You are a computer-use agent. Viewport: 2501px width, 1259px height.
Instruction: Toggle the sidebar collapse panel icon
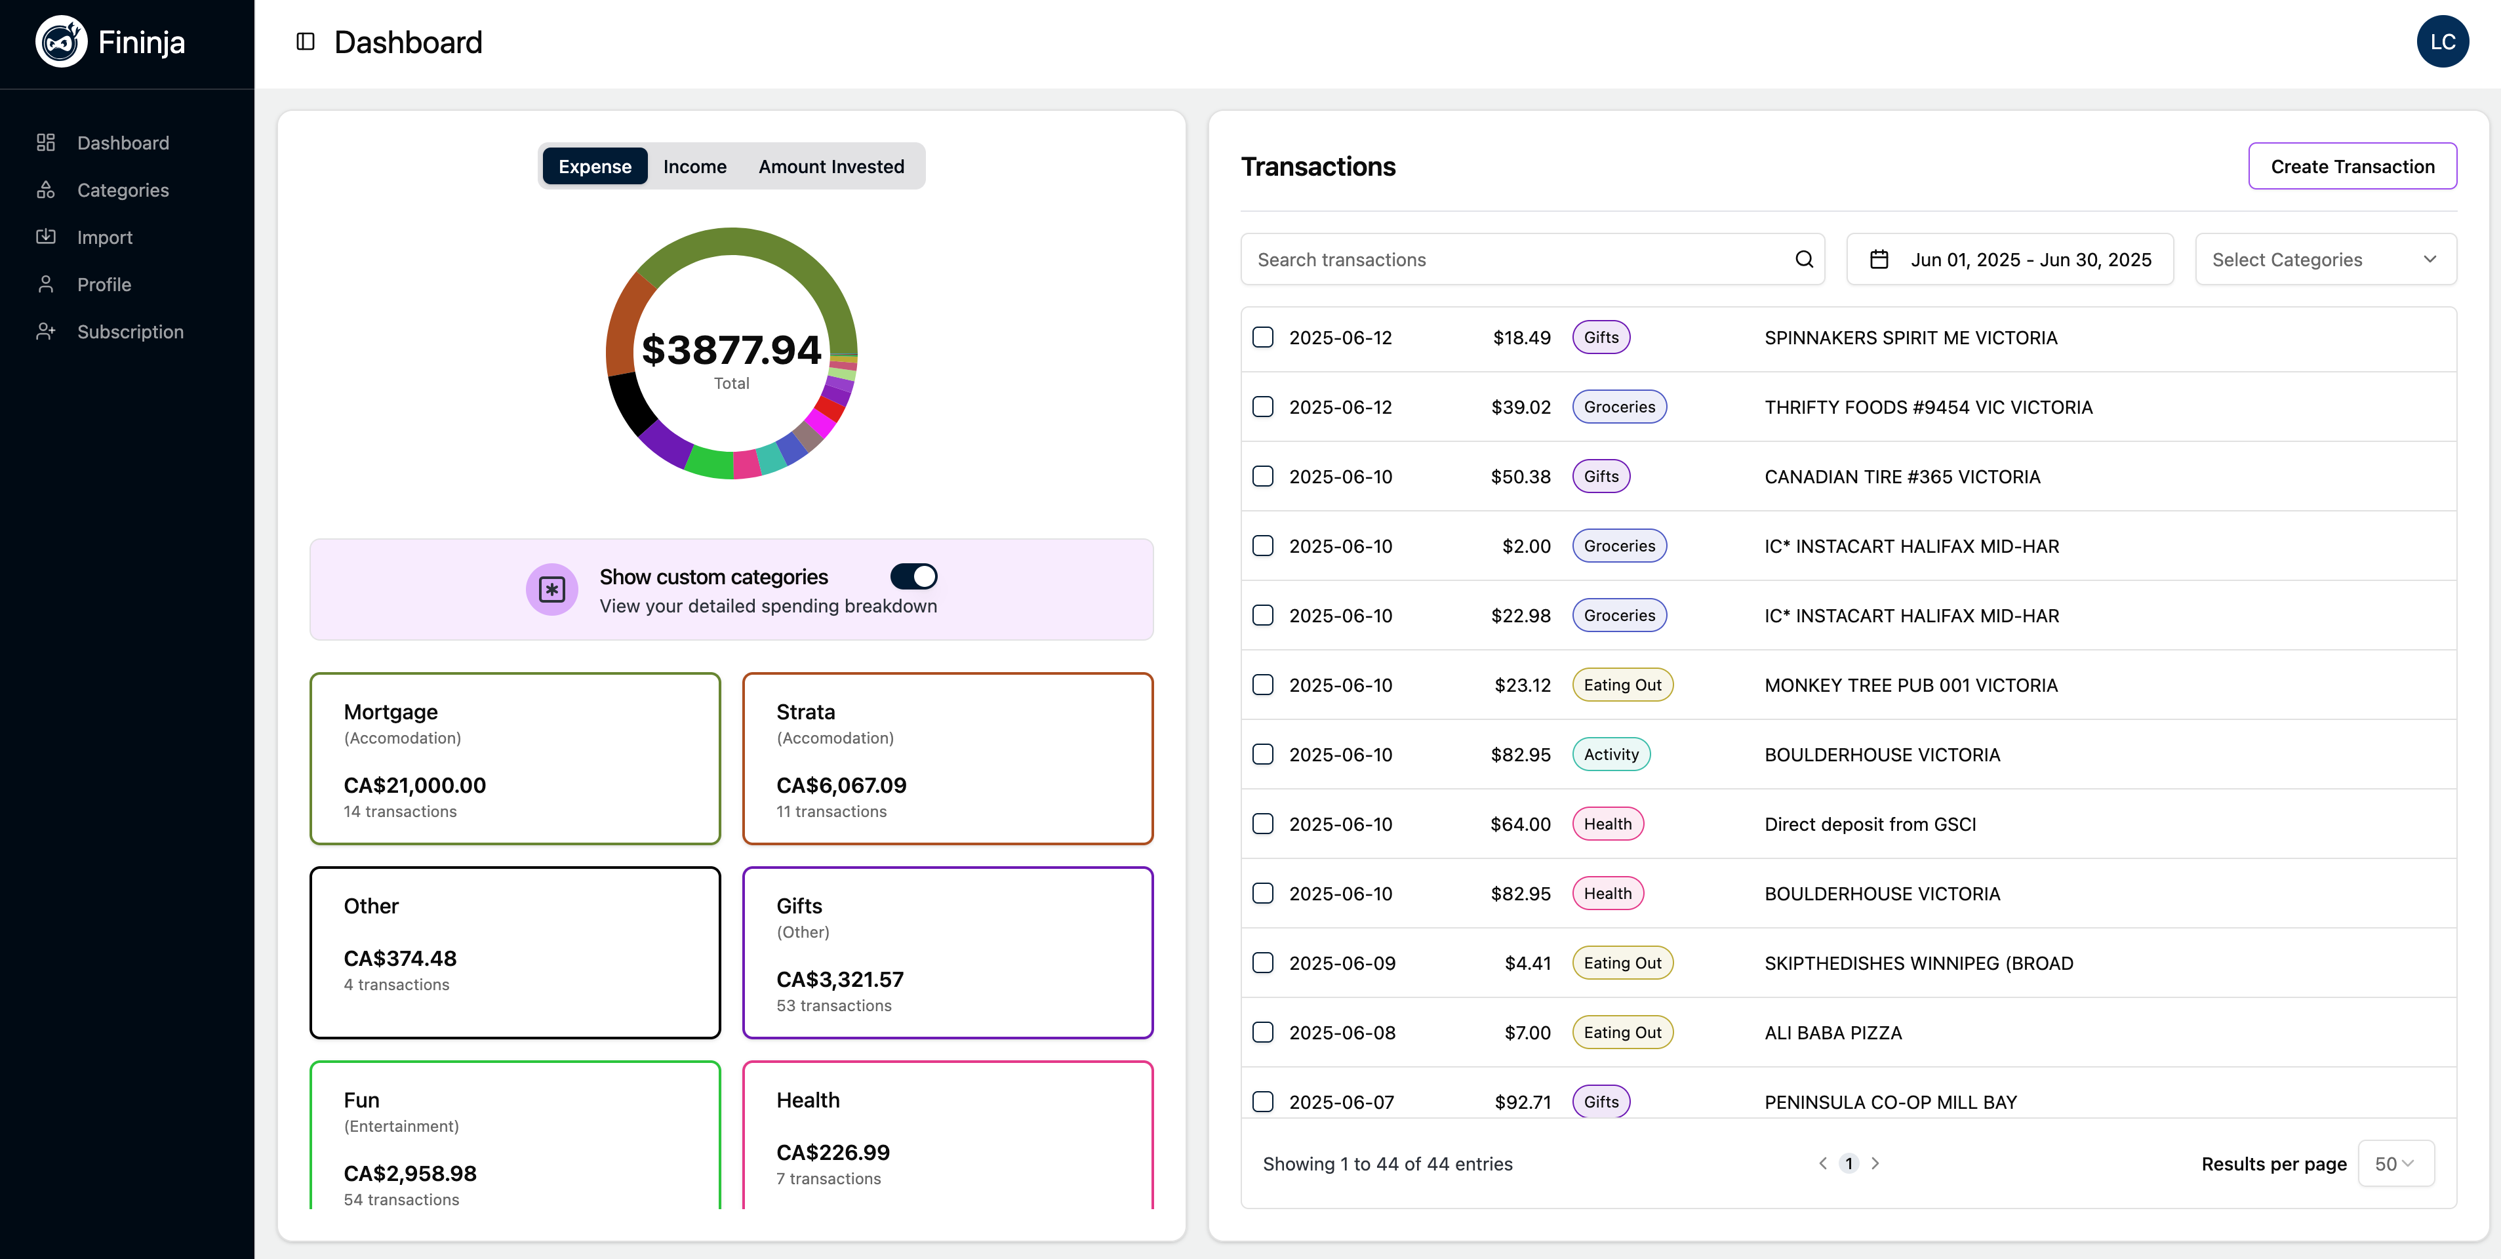(305, 42)
